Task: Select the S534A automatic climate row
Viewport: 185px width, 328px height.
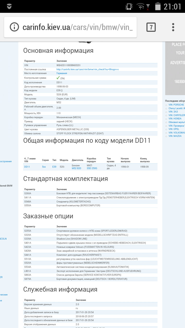Action: coord(90,267)
